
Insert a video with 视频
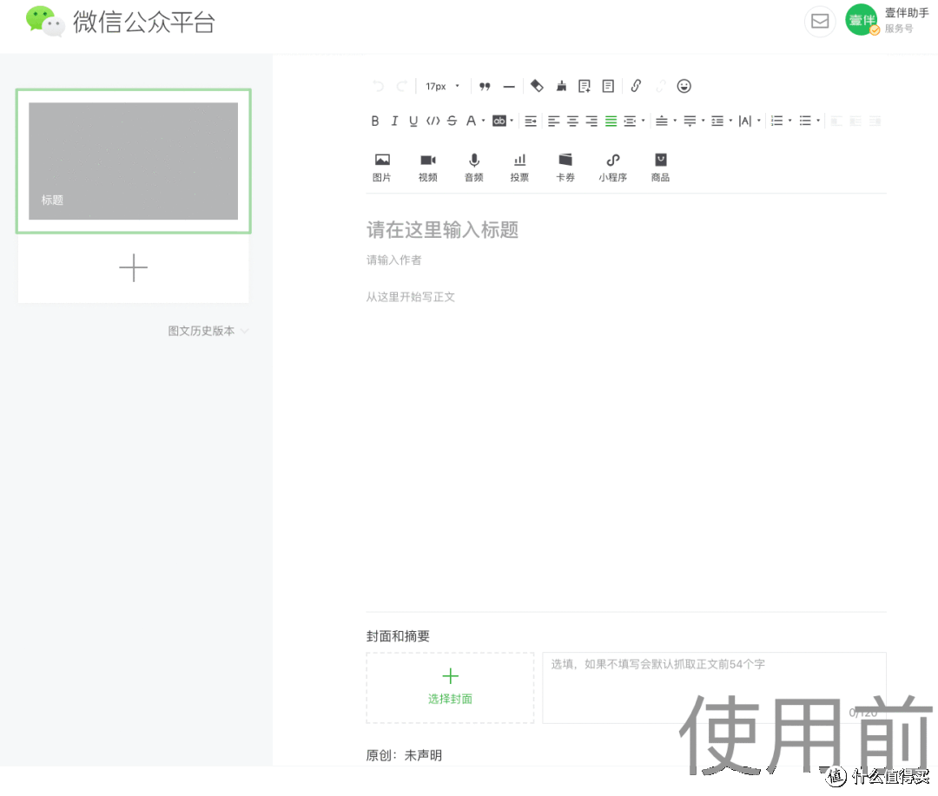pos(427,168)
